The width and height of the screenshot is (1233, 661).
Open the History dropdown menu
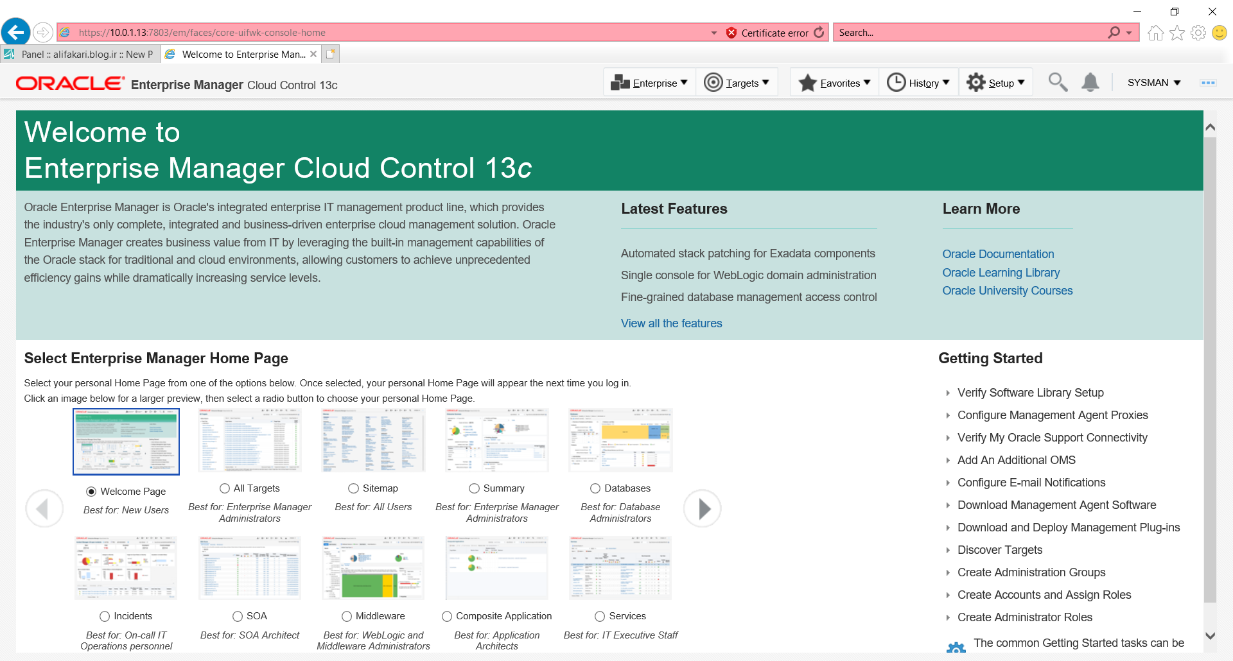919,82
